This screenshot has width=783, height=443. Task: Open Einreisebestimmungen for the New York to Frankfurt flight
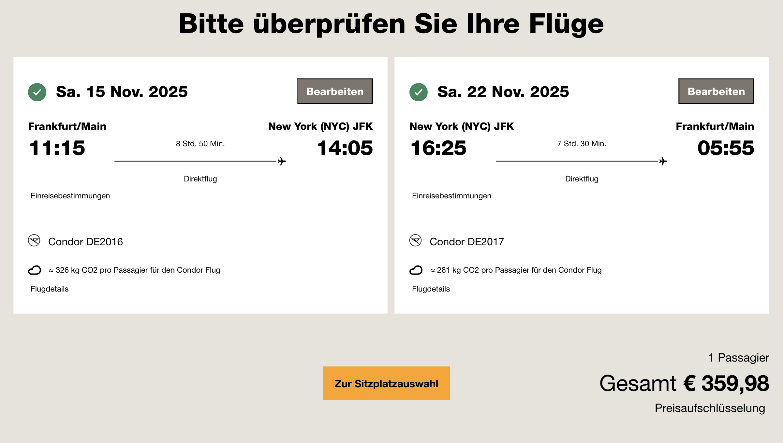pyautogui.click(x=451, y=196)
